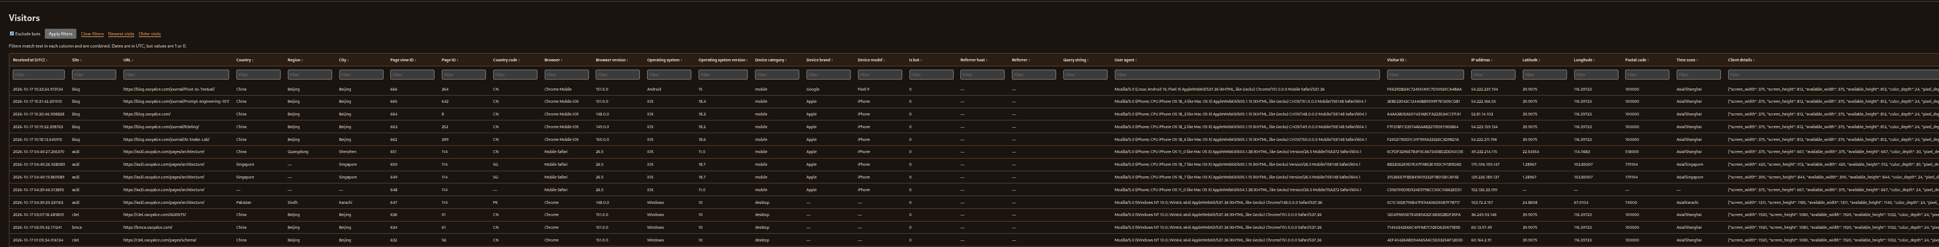
Task: Focus the Browser version filter field
Action: [617, 75]
